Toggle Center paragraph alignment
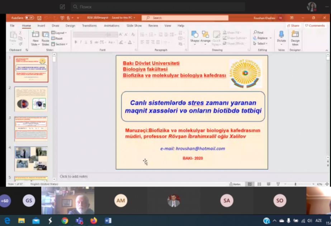 point(147,42)
